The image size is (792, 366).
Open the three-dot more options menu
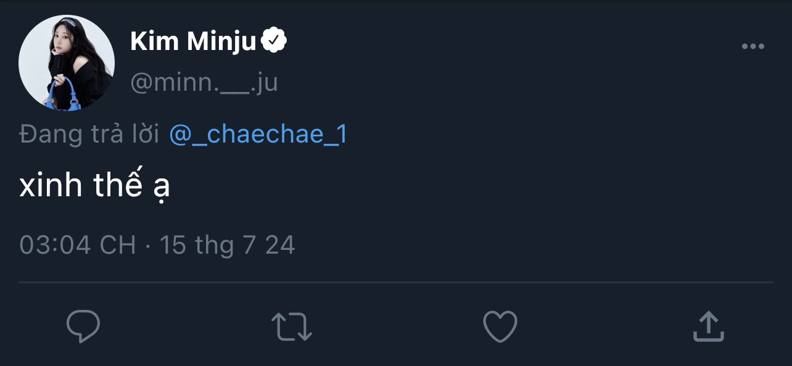coord(753,46)
